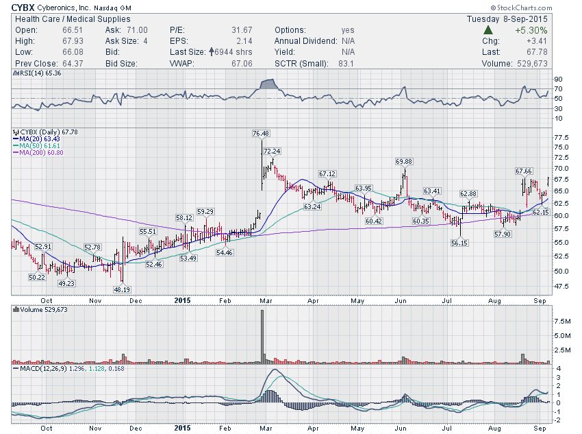This screenshot has width=582, height=434.
Task: Click the 48.19 lowest price label
Action: [122, 289]
